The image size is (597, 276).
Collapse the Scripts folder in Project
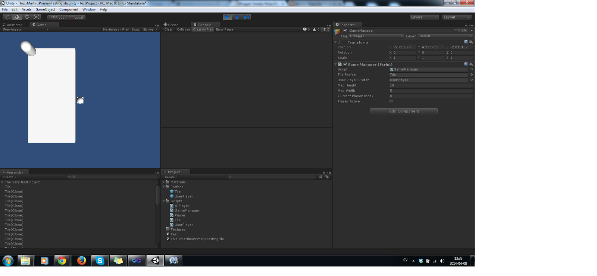click(164, 201)
